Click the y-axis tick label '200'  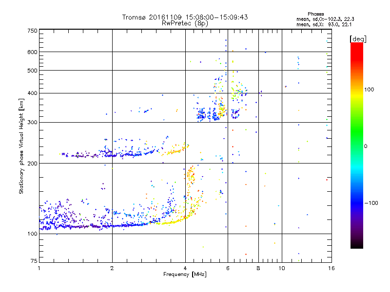(x=32, y=164)
